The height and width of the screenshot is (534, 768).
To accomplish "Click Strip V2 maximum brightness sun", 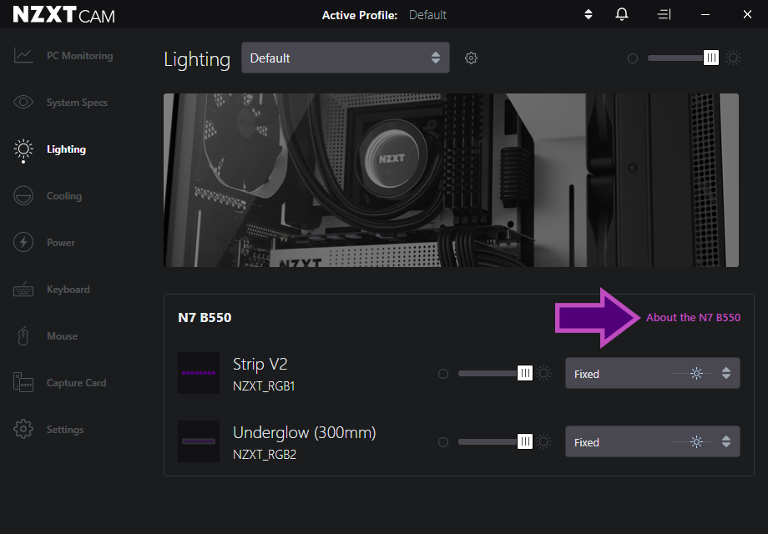I will 543,374.
